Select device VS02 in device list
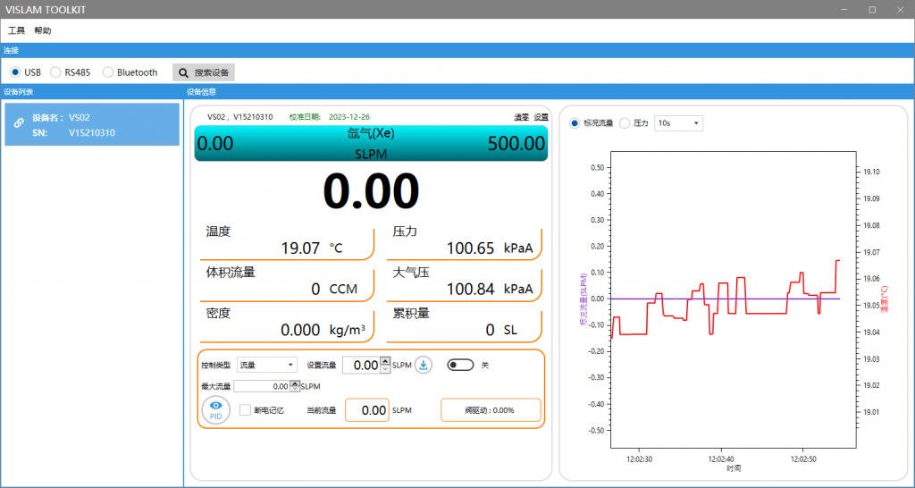915x488 pixels. click(92, 124)
